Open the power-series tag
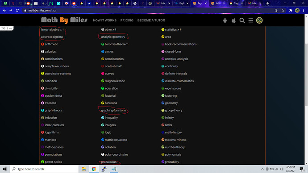Screen dimensions: 308x173 [53, 162]
